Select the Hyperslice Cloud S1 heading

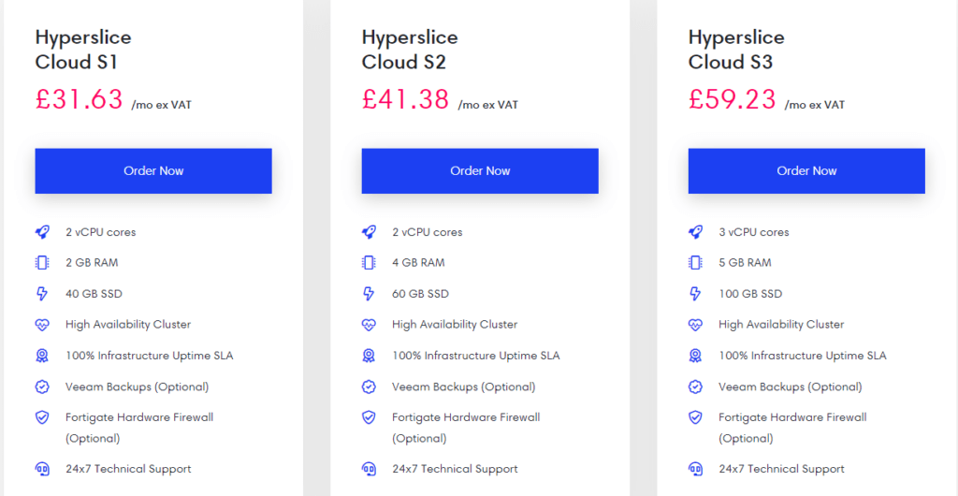pyautogui.click(x=83, y=50)
